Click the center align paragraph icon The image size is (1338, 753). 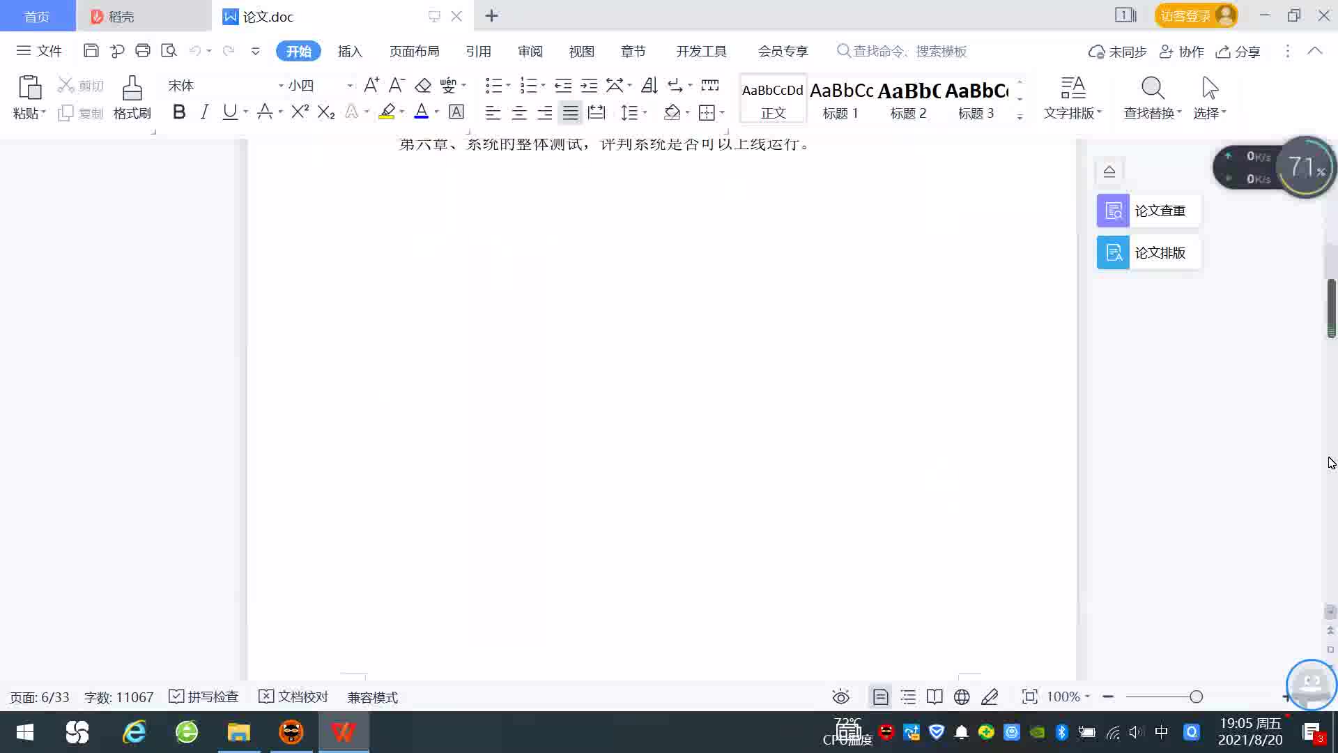click(x=519, y=113)
